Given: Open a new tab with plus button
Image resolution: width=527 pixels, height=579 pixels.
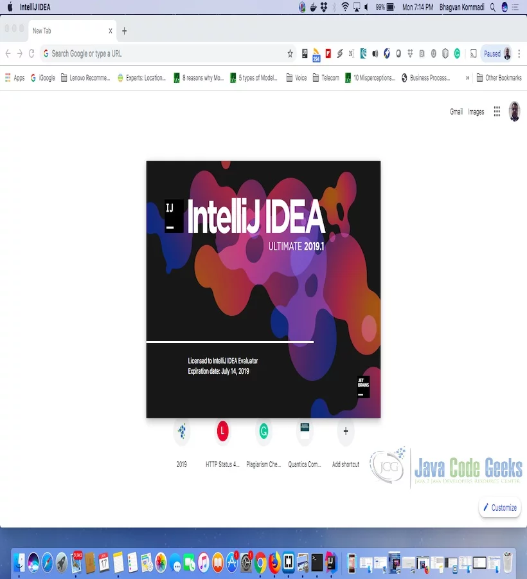Looking at the screenshot, I should pyautogui.click(x=124, y=31).
